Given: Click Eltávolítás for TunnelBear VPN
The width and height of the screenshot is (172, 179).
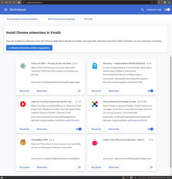Looking at the screenshot, I should click(42, 167).
